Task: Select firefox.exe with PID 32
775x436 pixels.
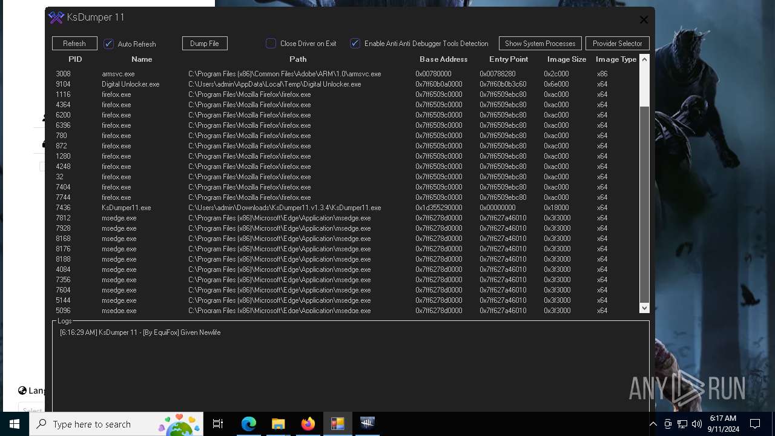Action: pos(345,177)
